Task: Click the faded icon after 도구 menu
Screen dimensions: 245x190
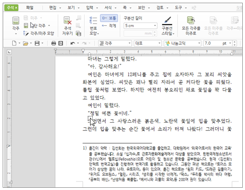Action: coord(194,8)
